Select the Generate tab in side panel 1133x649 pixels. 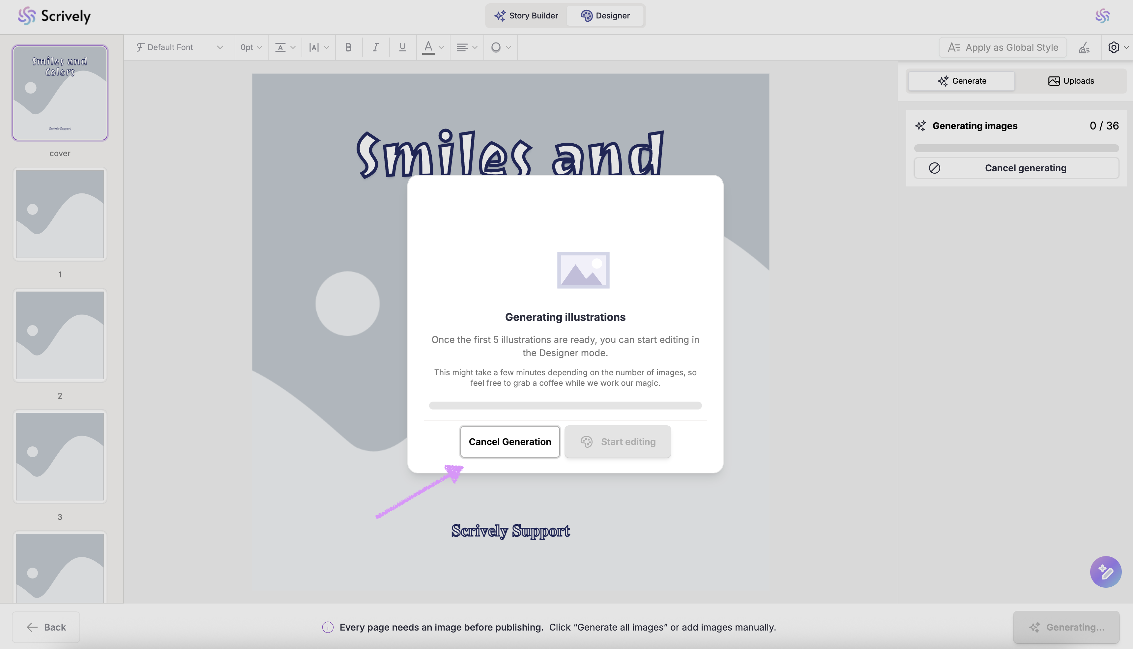(961, 81)
